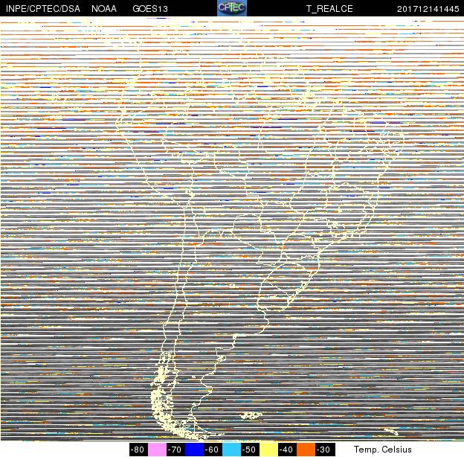
Task: Click the -80 legend label
Action: [138, 450]
